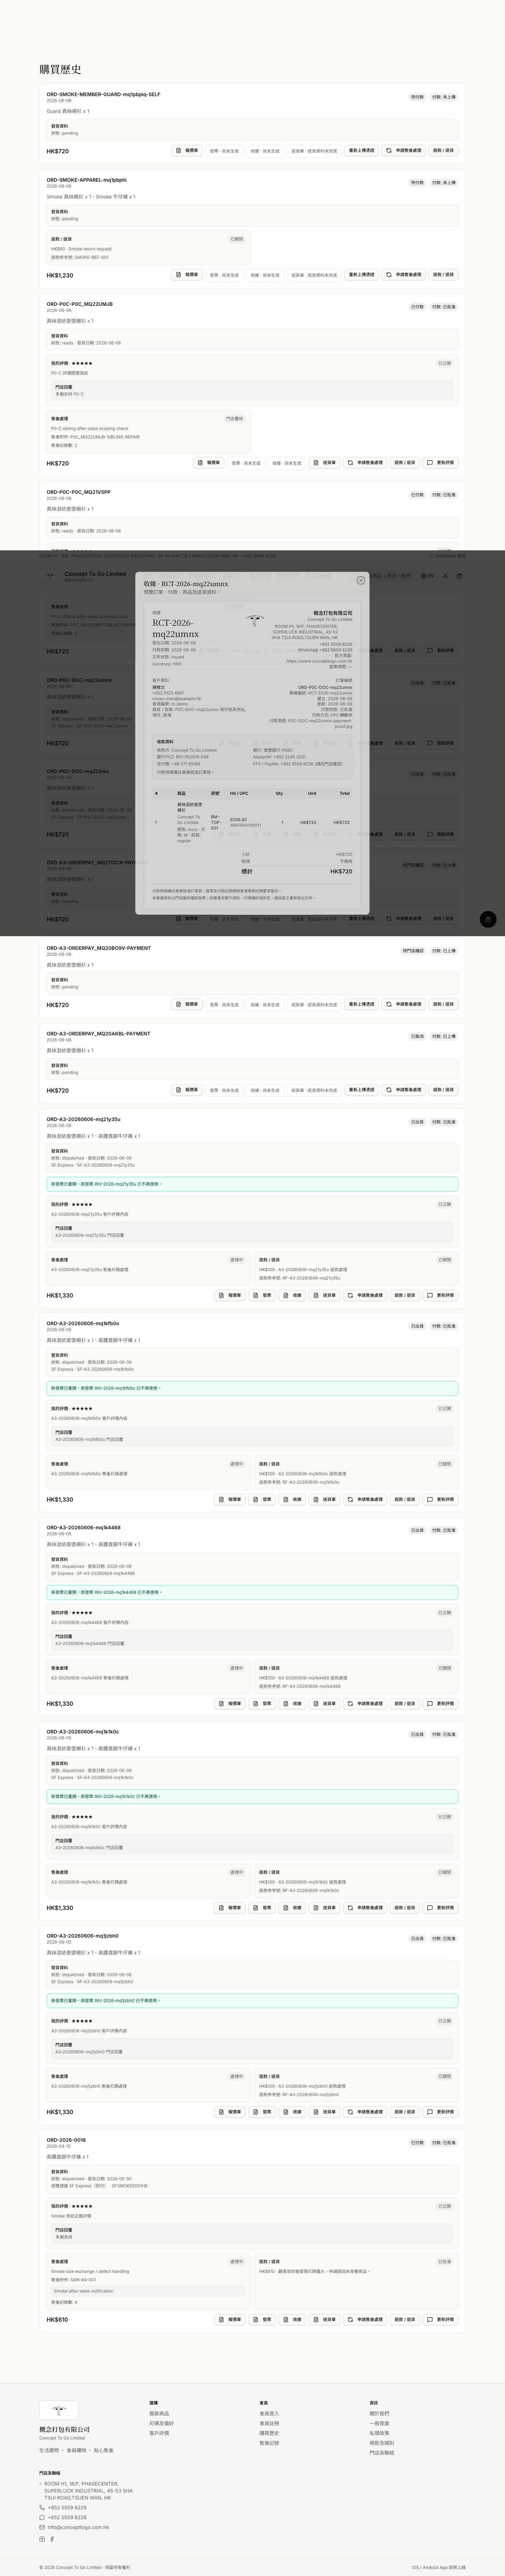The height and width of the screenshot is (2576, 505).
Task: Switch language with the EN globe icon
Action: (x=428, y=576)
